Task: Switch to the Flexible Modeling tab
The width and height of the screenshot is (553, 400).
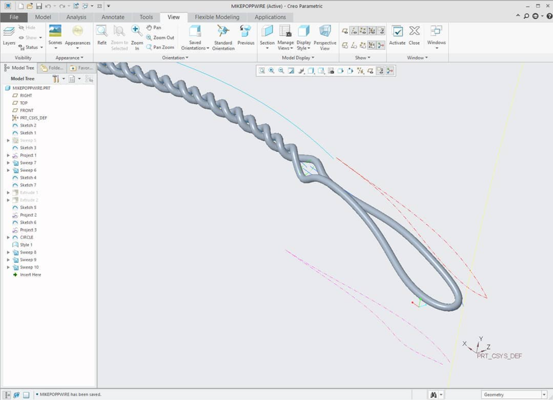Action: click(217, 17)
